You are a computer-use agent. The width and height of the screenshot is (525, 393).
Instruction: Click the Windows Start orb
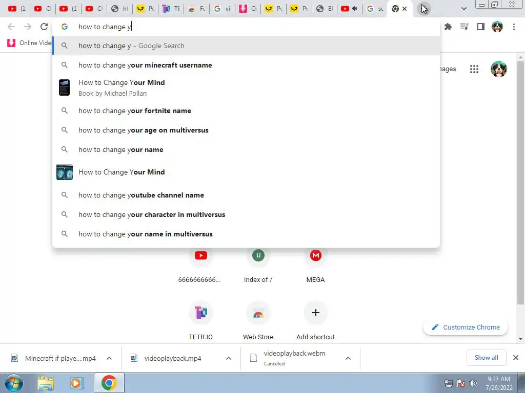click(x=13, y=383)
